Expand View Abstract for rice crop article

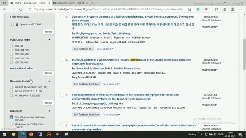pyautogui.click(x=112, y=115)
